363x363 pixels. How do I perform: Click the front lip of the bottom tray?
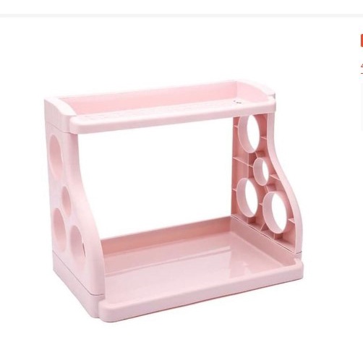tap(202, 298)
